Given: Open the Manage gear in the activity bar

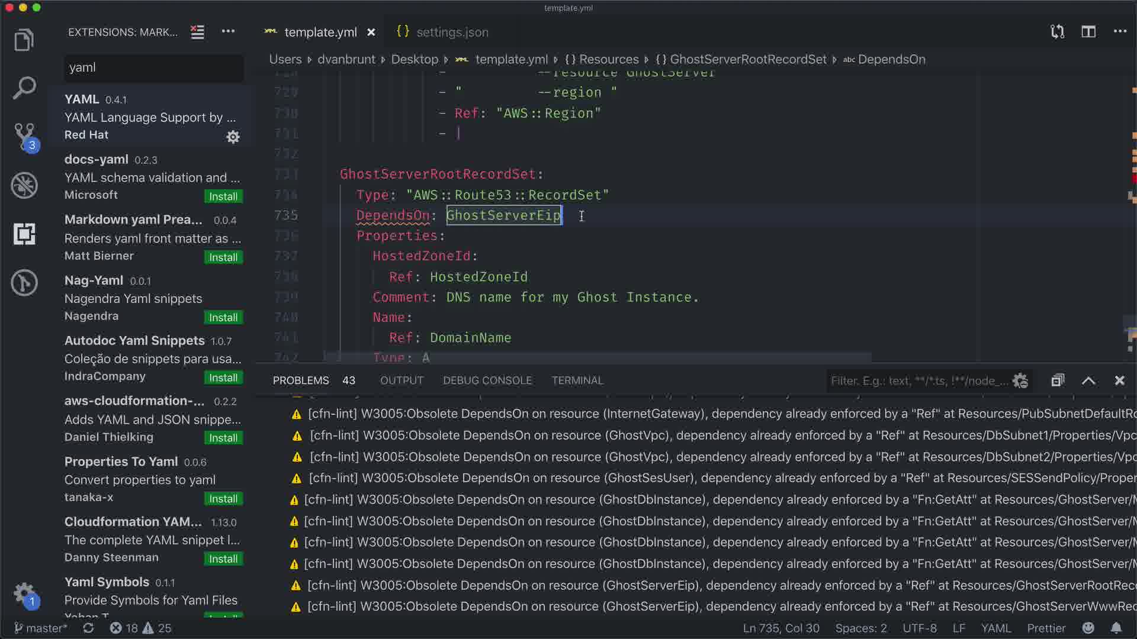Looking at the screenshot, I should point(24,592).
